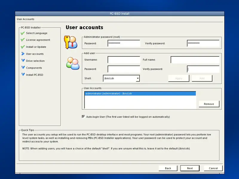Select the Drive selection step in sidebar
The width and height of the screenshot is (239, 179).
(x=35, y=61)
